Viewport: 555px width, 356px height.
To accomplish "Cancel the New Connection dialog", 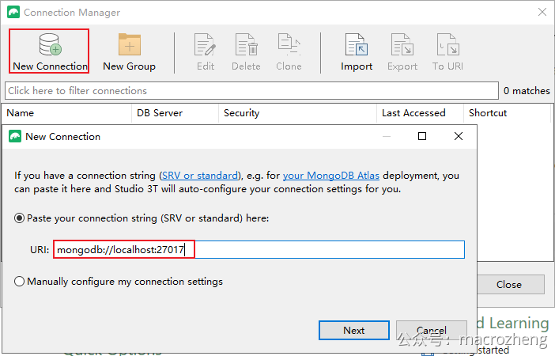I will 432,330.
